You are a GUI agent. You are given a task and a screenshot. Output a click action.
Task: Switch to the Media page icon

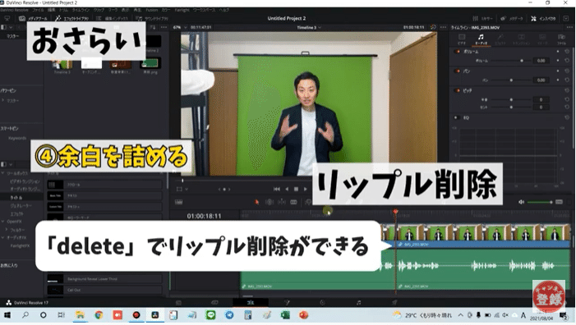[178, 303]
